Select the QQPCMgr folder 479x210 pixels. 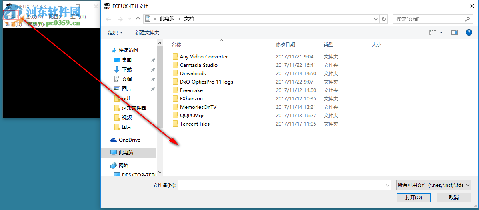point(192,116)
